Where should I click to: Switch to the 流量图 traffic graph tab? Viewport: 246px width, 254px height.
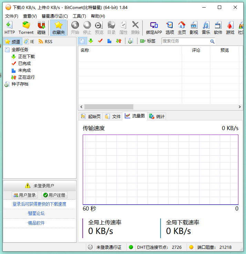point(135,116)
